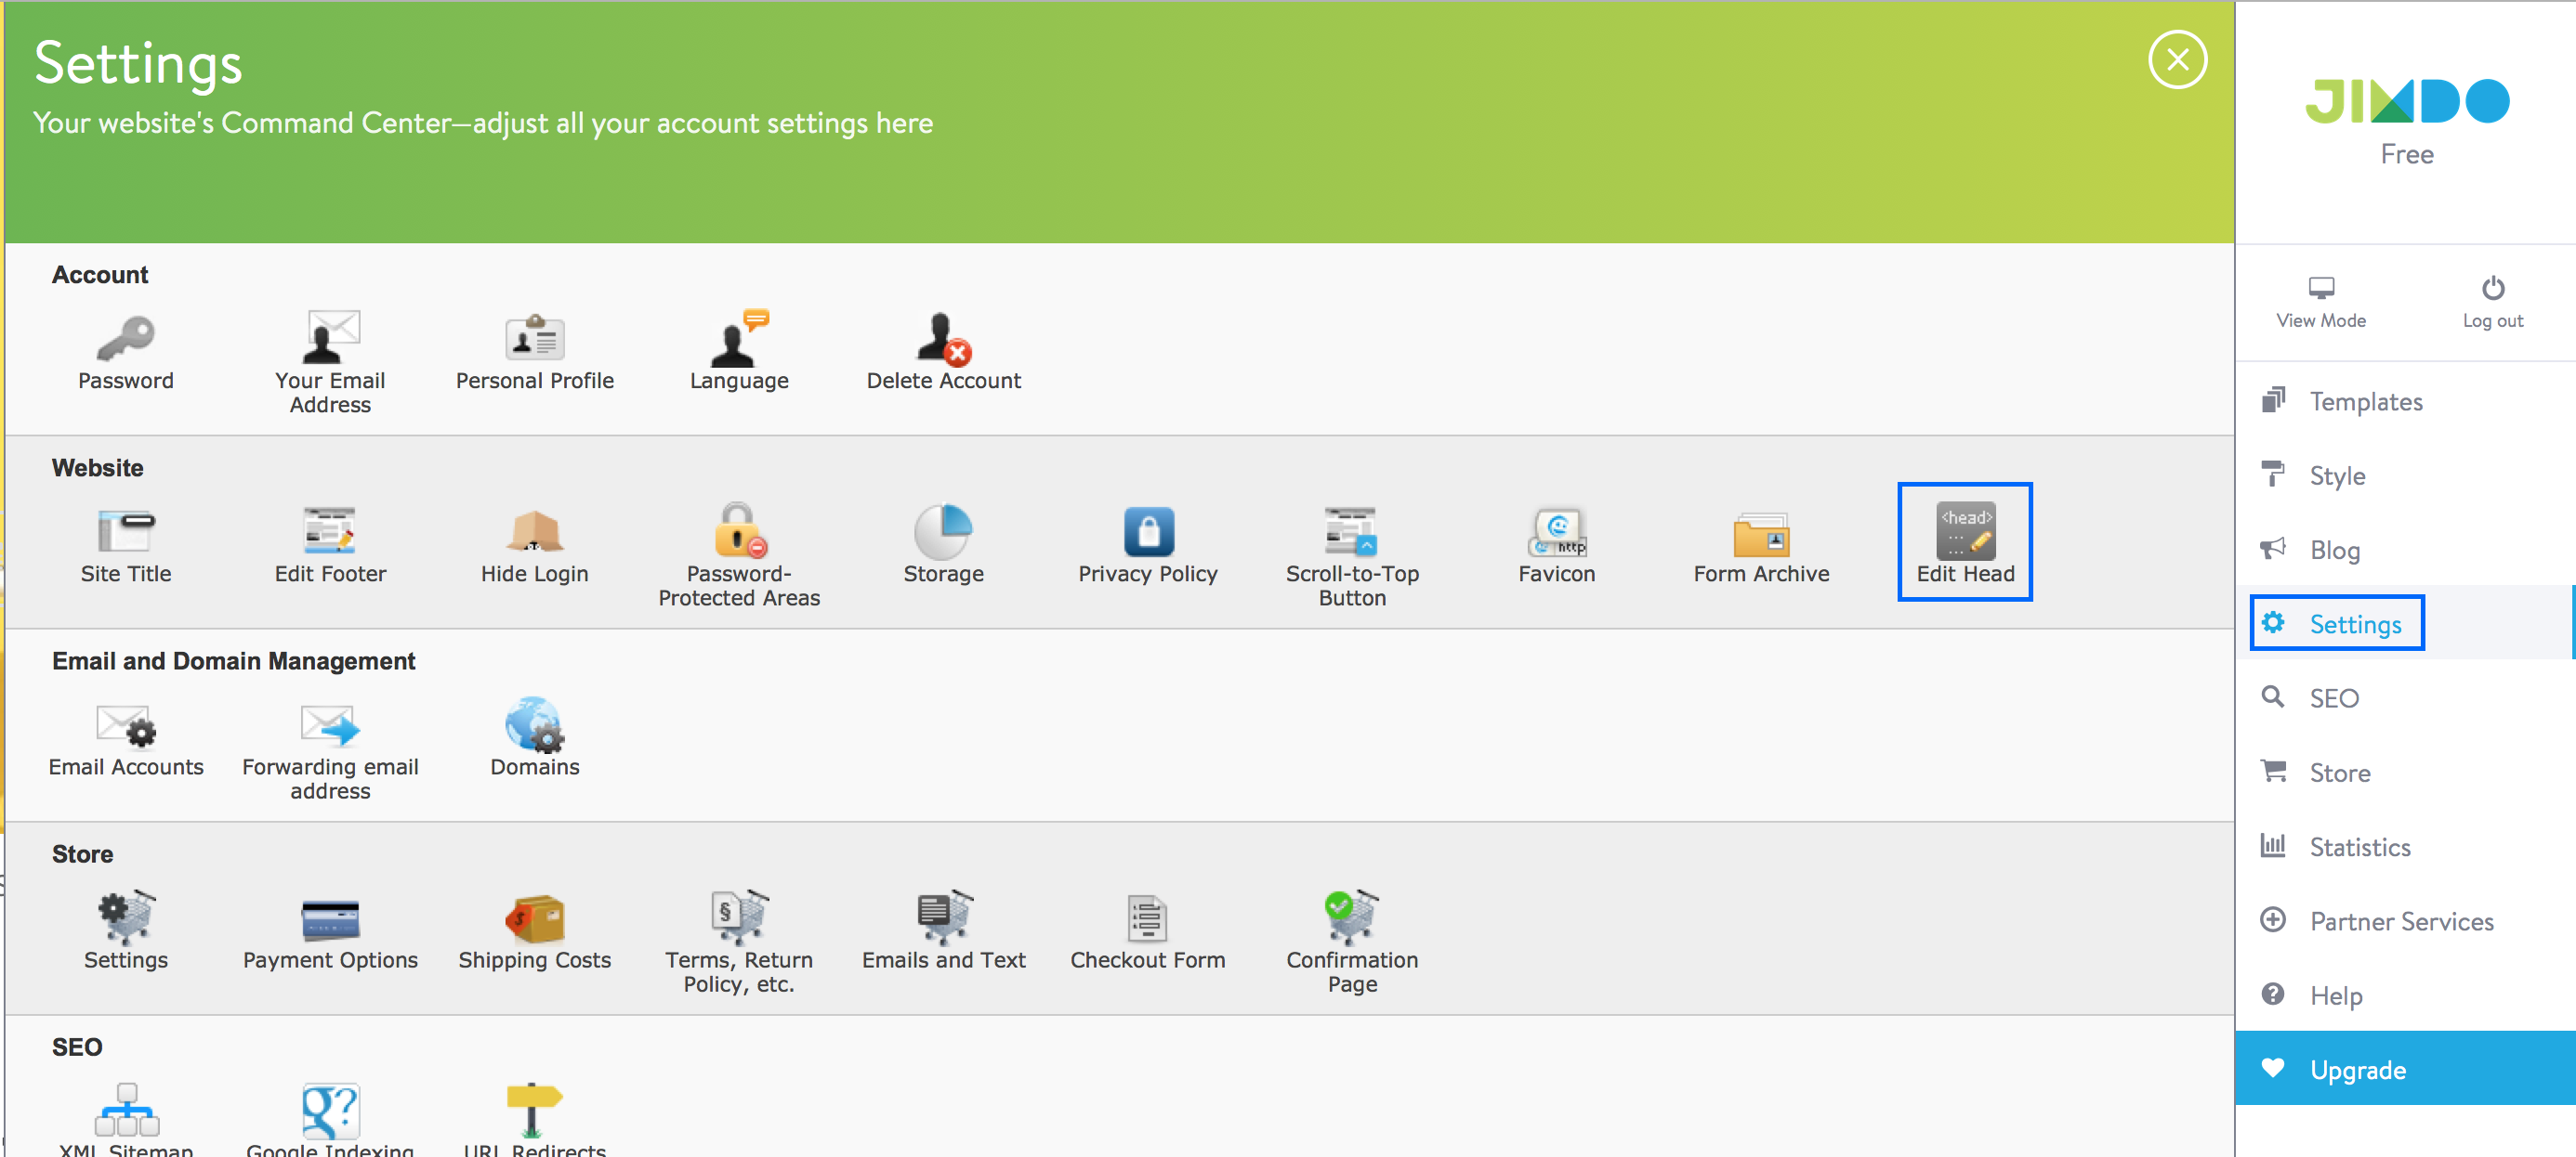Screen dimensions: 2576x1157
Task: Click the Delete Account icon
Action: 942,340
